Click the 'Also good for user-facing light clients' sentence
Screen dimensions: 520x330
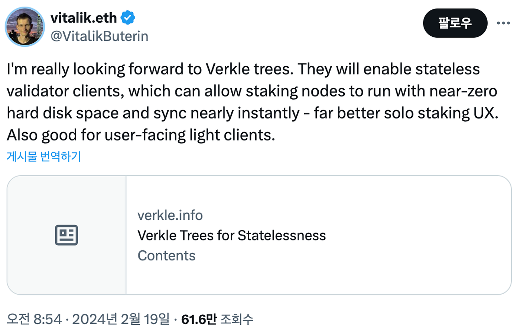141,135
